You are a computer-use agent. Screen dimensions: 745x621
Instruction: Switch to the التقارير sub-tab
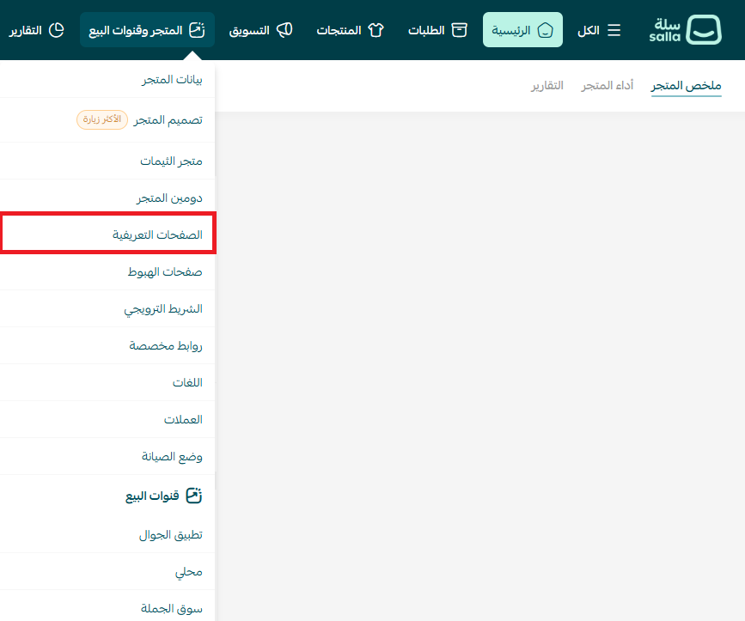pyautogui.click(x=547, y=85)
